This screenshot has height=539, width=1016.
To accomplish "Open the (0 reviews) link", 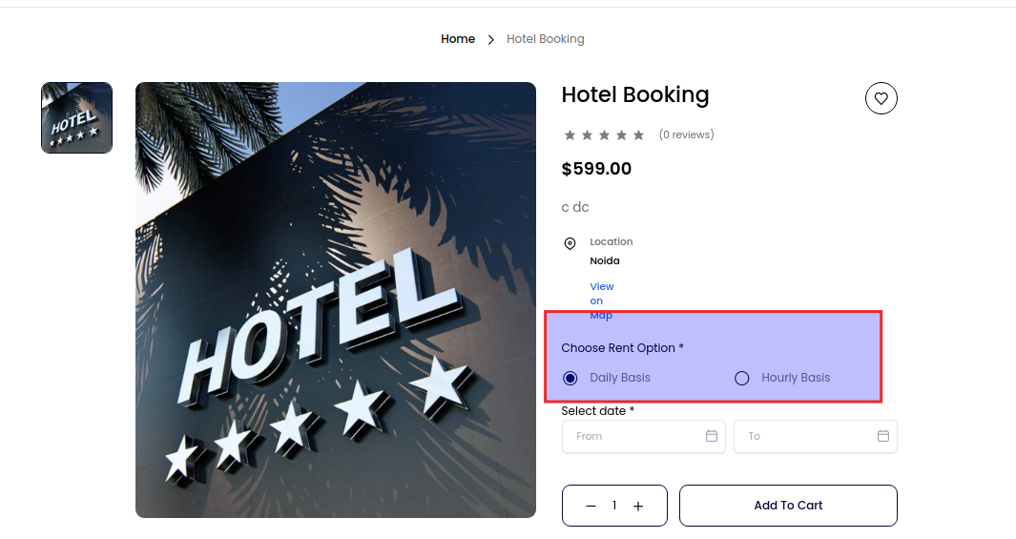I will [686, 135].
